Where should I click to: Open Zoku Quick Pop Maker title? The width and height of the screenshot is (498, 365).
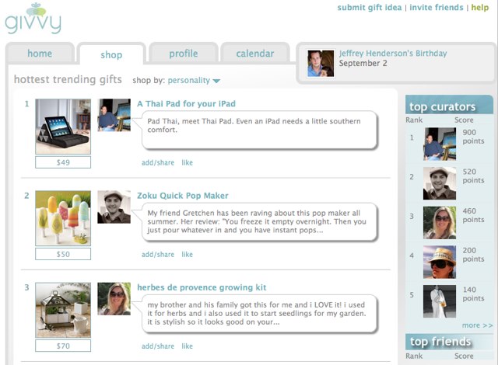[x=183, y=196]
